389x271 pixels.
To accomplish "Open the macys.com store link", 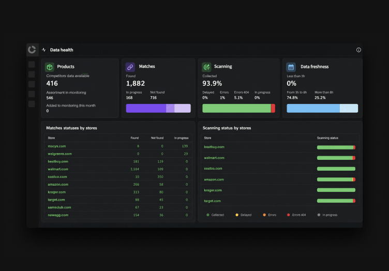I will coord(57,146).
